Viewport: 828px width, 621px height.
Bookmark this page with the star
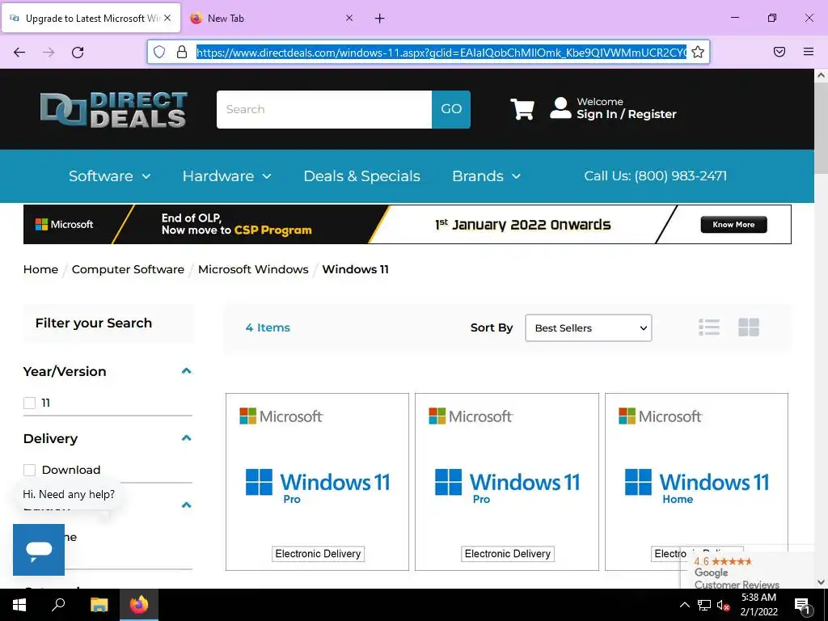[698, 52]
